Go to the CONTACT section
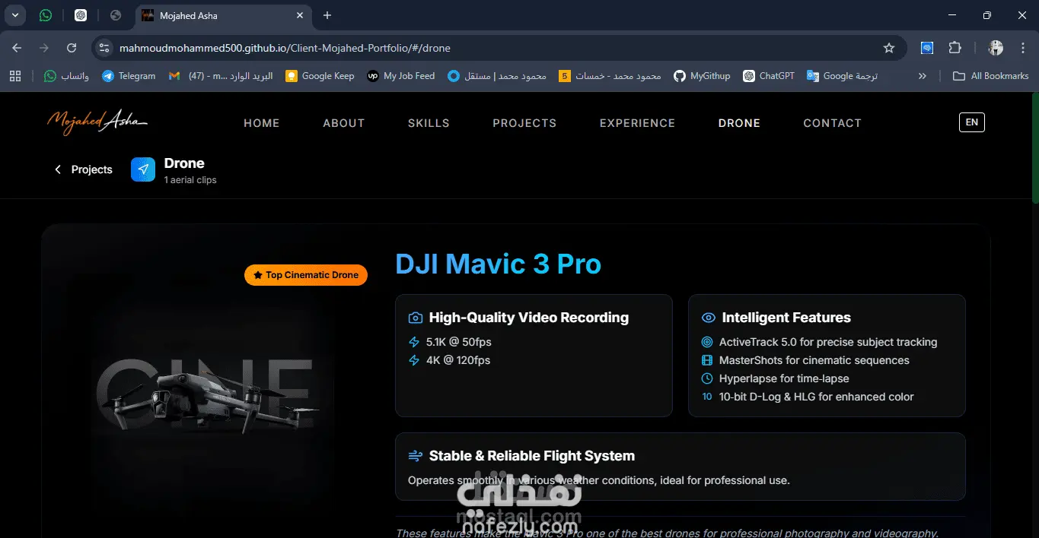The image size is (1039, 538). pos(832,123)
